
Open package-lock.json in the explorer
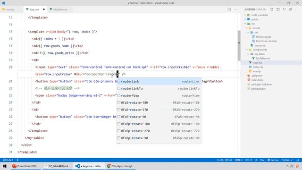[x=261, y=85]
